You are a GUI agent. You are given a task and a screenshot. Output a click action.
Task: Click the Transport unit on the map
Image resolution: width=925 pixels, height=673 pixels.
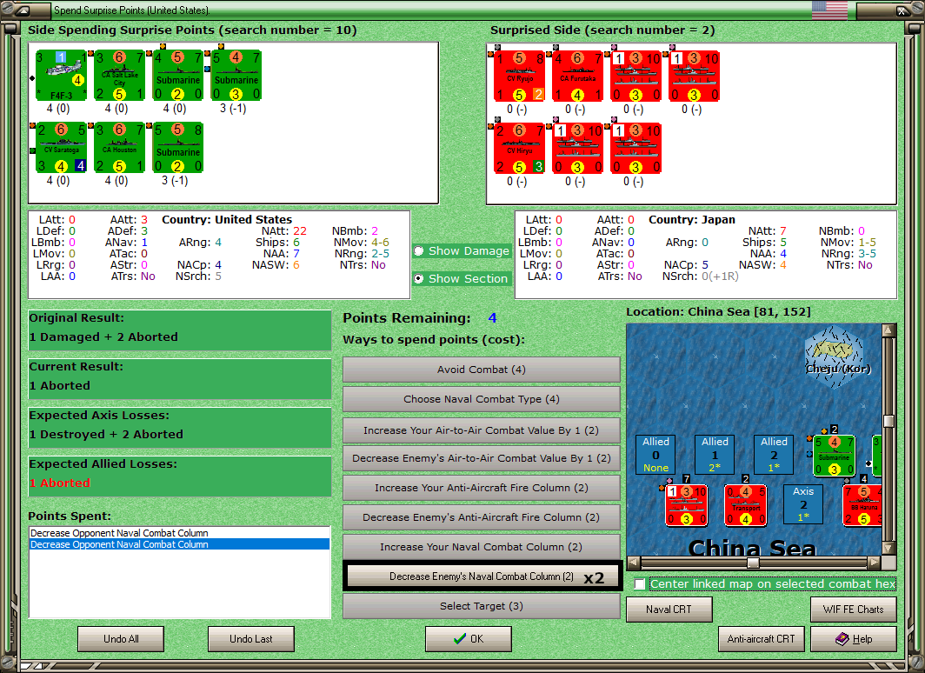point(746,505)
